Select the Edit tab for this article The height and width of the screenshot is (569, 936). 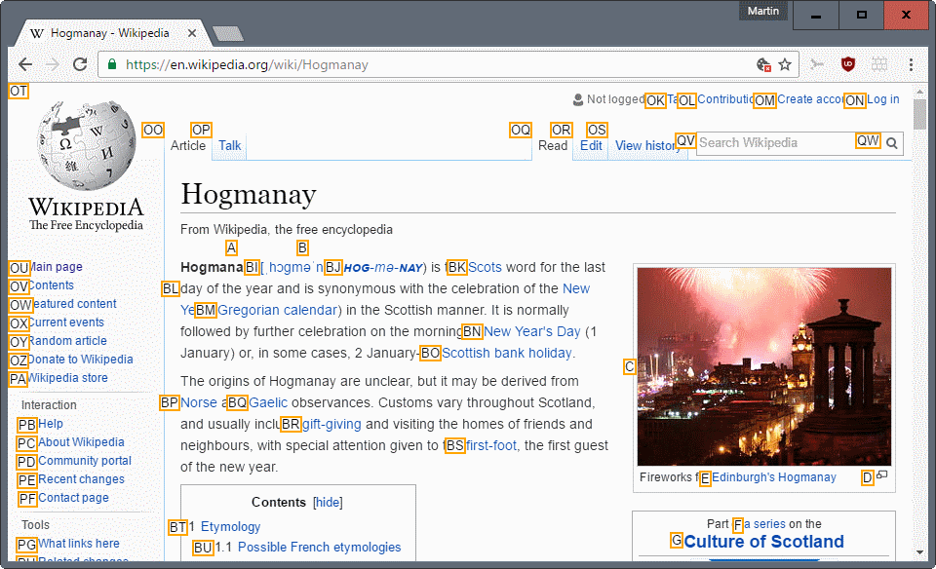click(590, 145)
